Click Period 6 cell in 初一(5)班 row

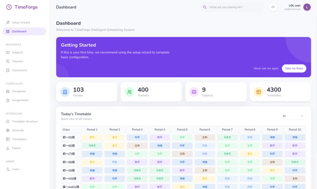[x=205, y=137]
